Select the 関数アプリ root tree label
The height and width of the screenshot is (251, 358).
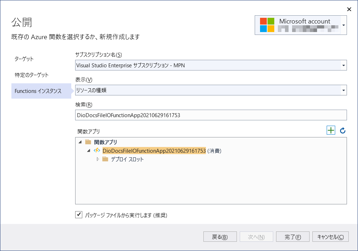(x=105, y=142)
